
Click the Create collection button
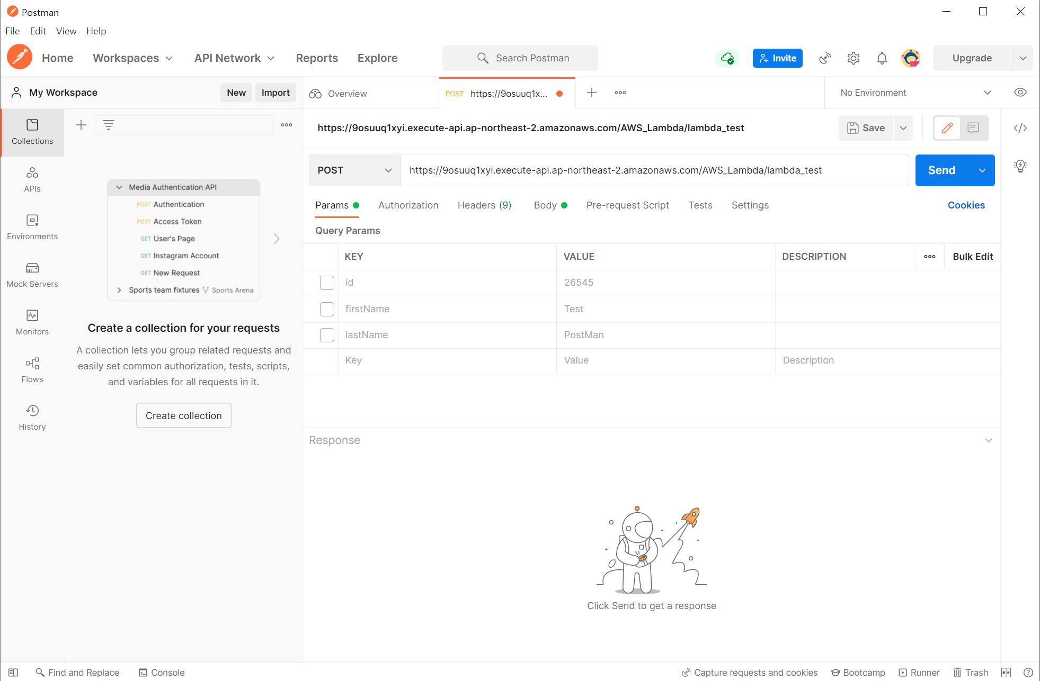point(183,416)
